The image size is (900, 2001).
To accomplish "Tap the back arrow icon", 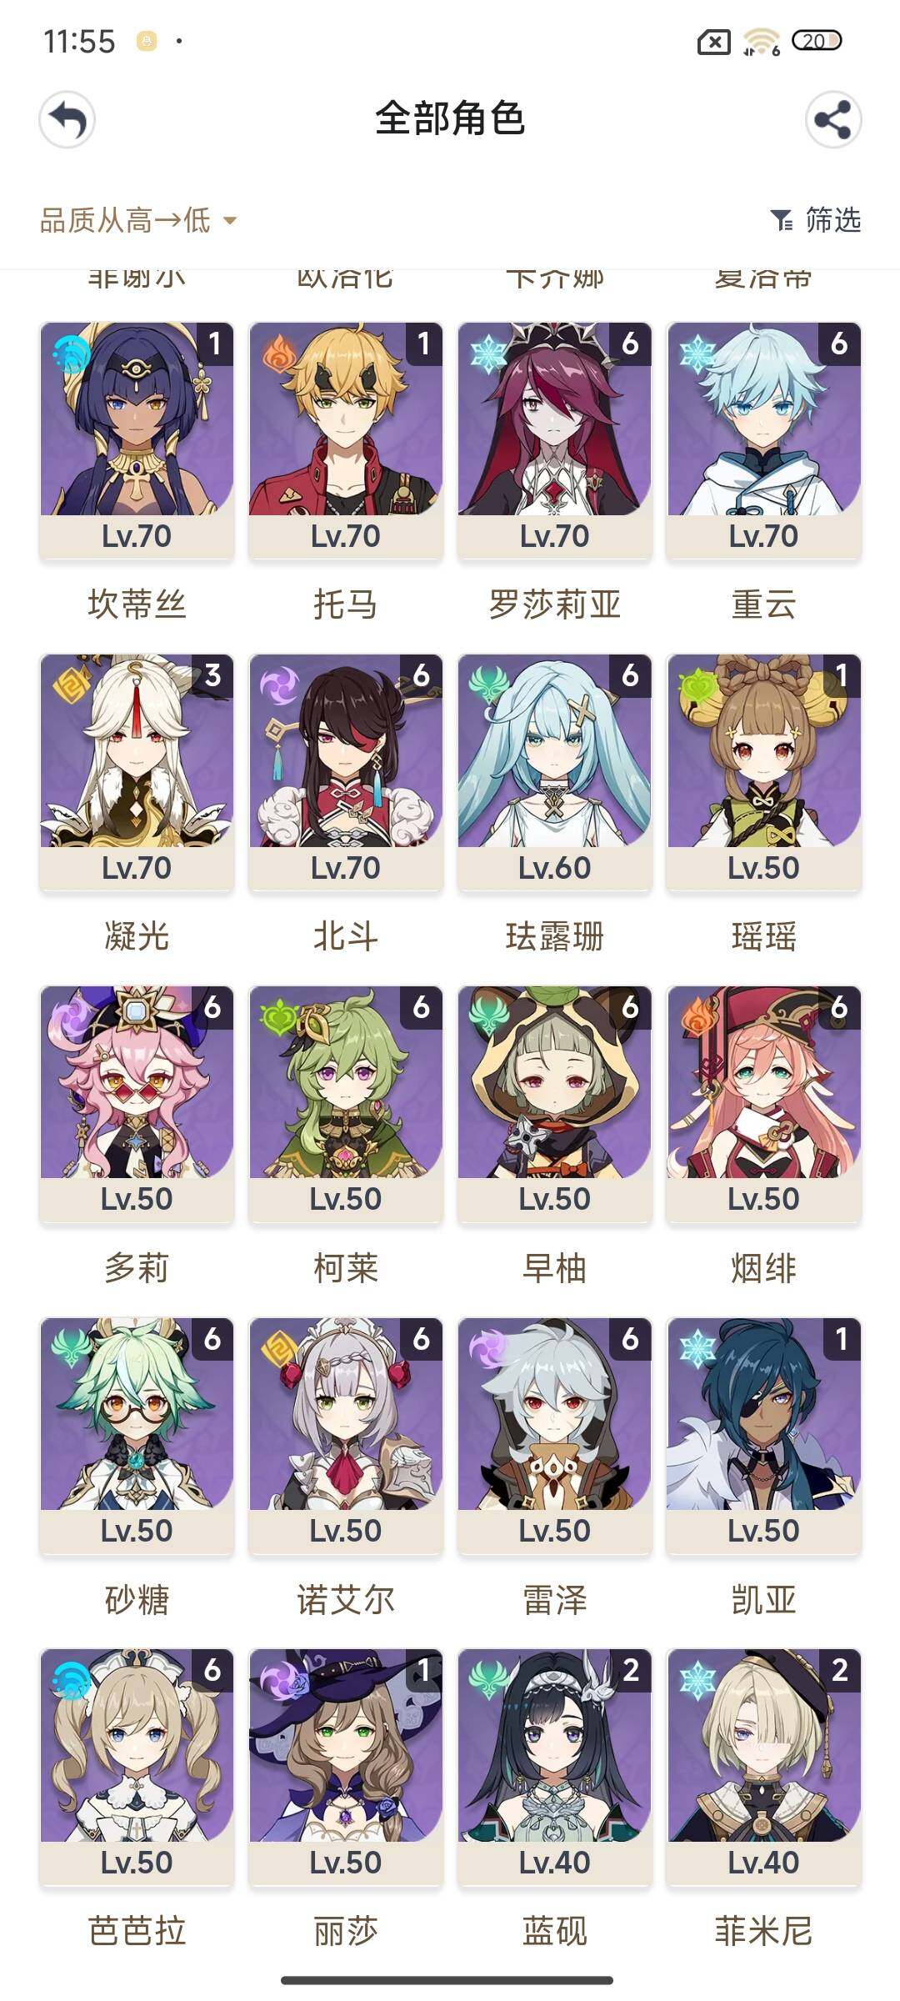I will point(67,120).
